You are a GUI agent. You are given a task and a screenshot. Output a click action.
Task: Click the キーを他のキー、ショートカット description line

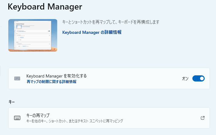point(75,121)
